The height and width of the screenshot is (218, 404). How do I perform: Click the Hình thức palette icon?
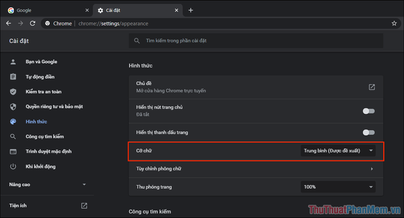pos(13,122)
